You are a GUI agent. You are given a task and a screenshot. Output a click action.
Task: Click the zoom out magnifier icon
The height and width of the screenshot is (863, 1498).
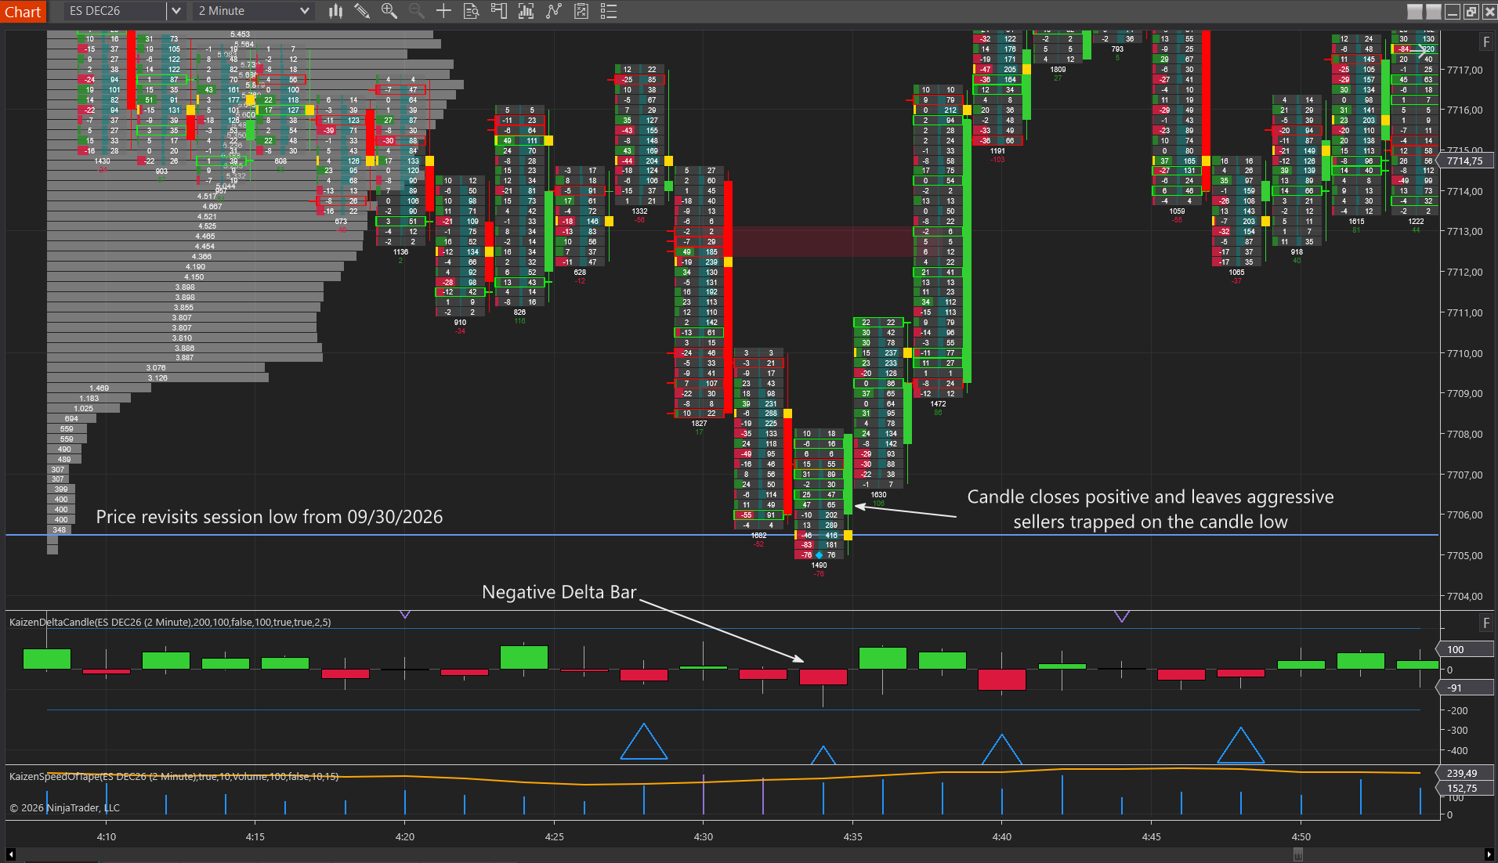coord(416,11)
